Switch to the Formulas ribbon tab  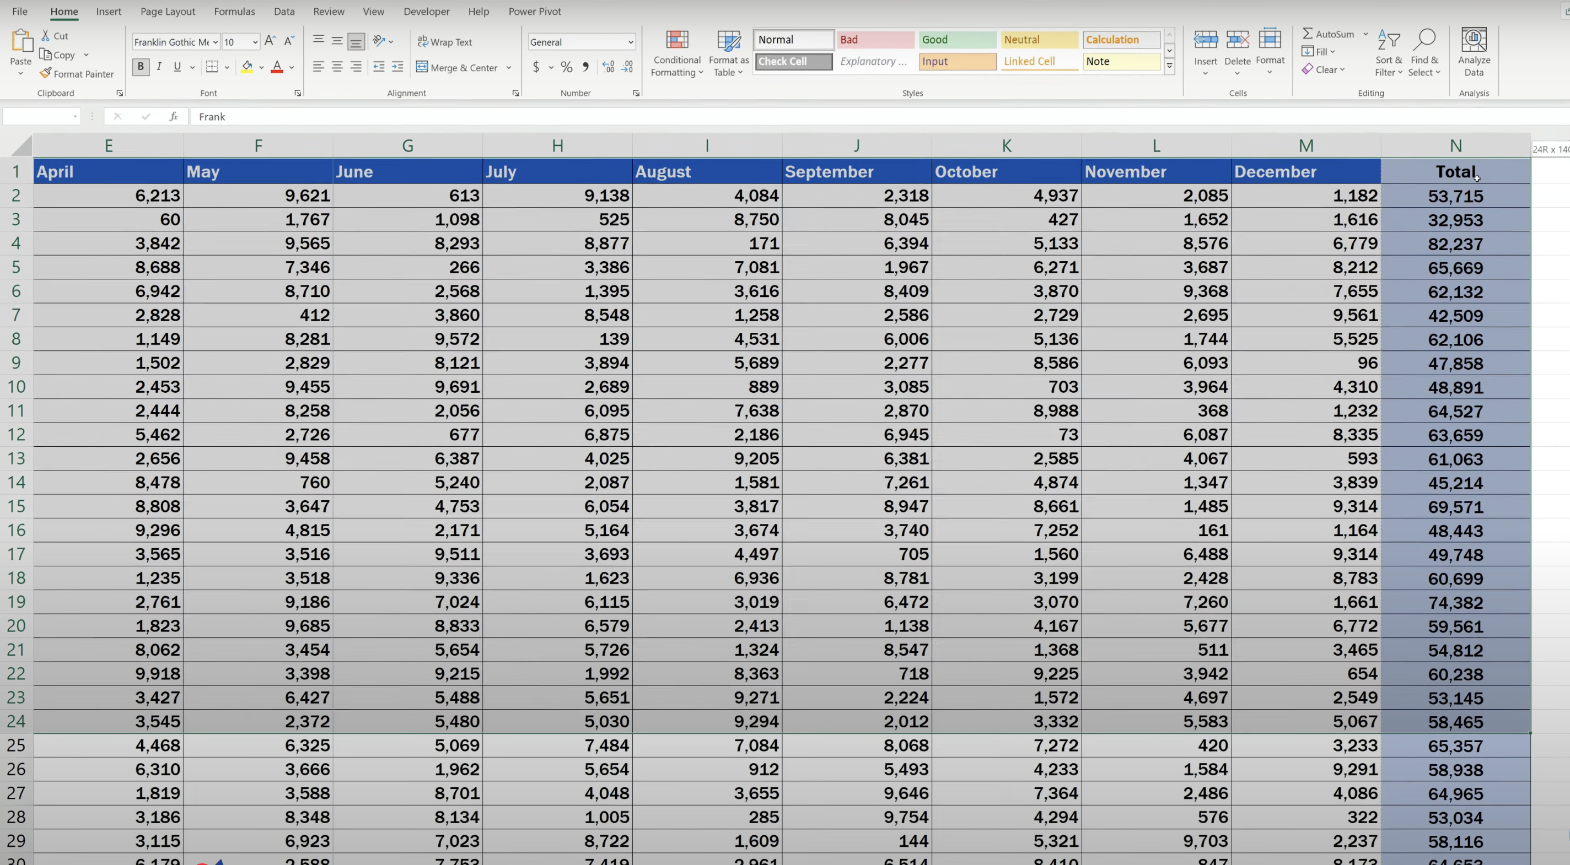point(234,12)
